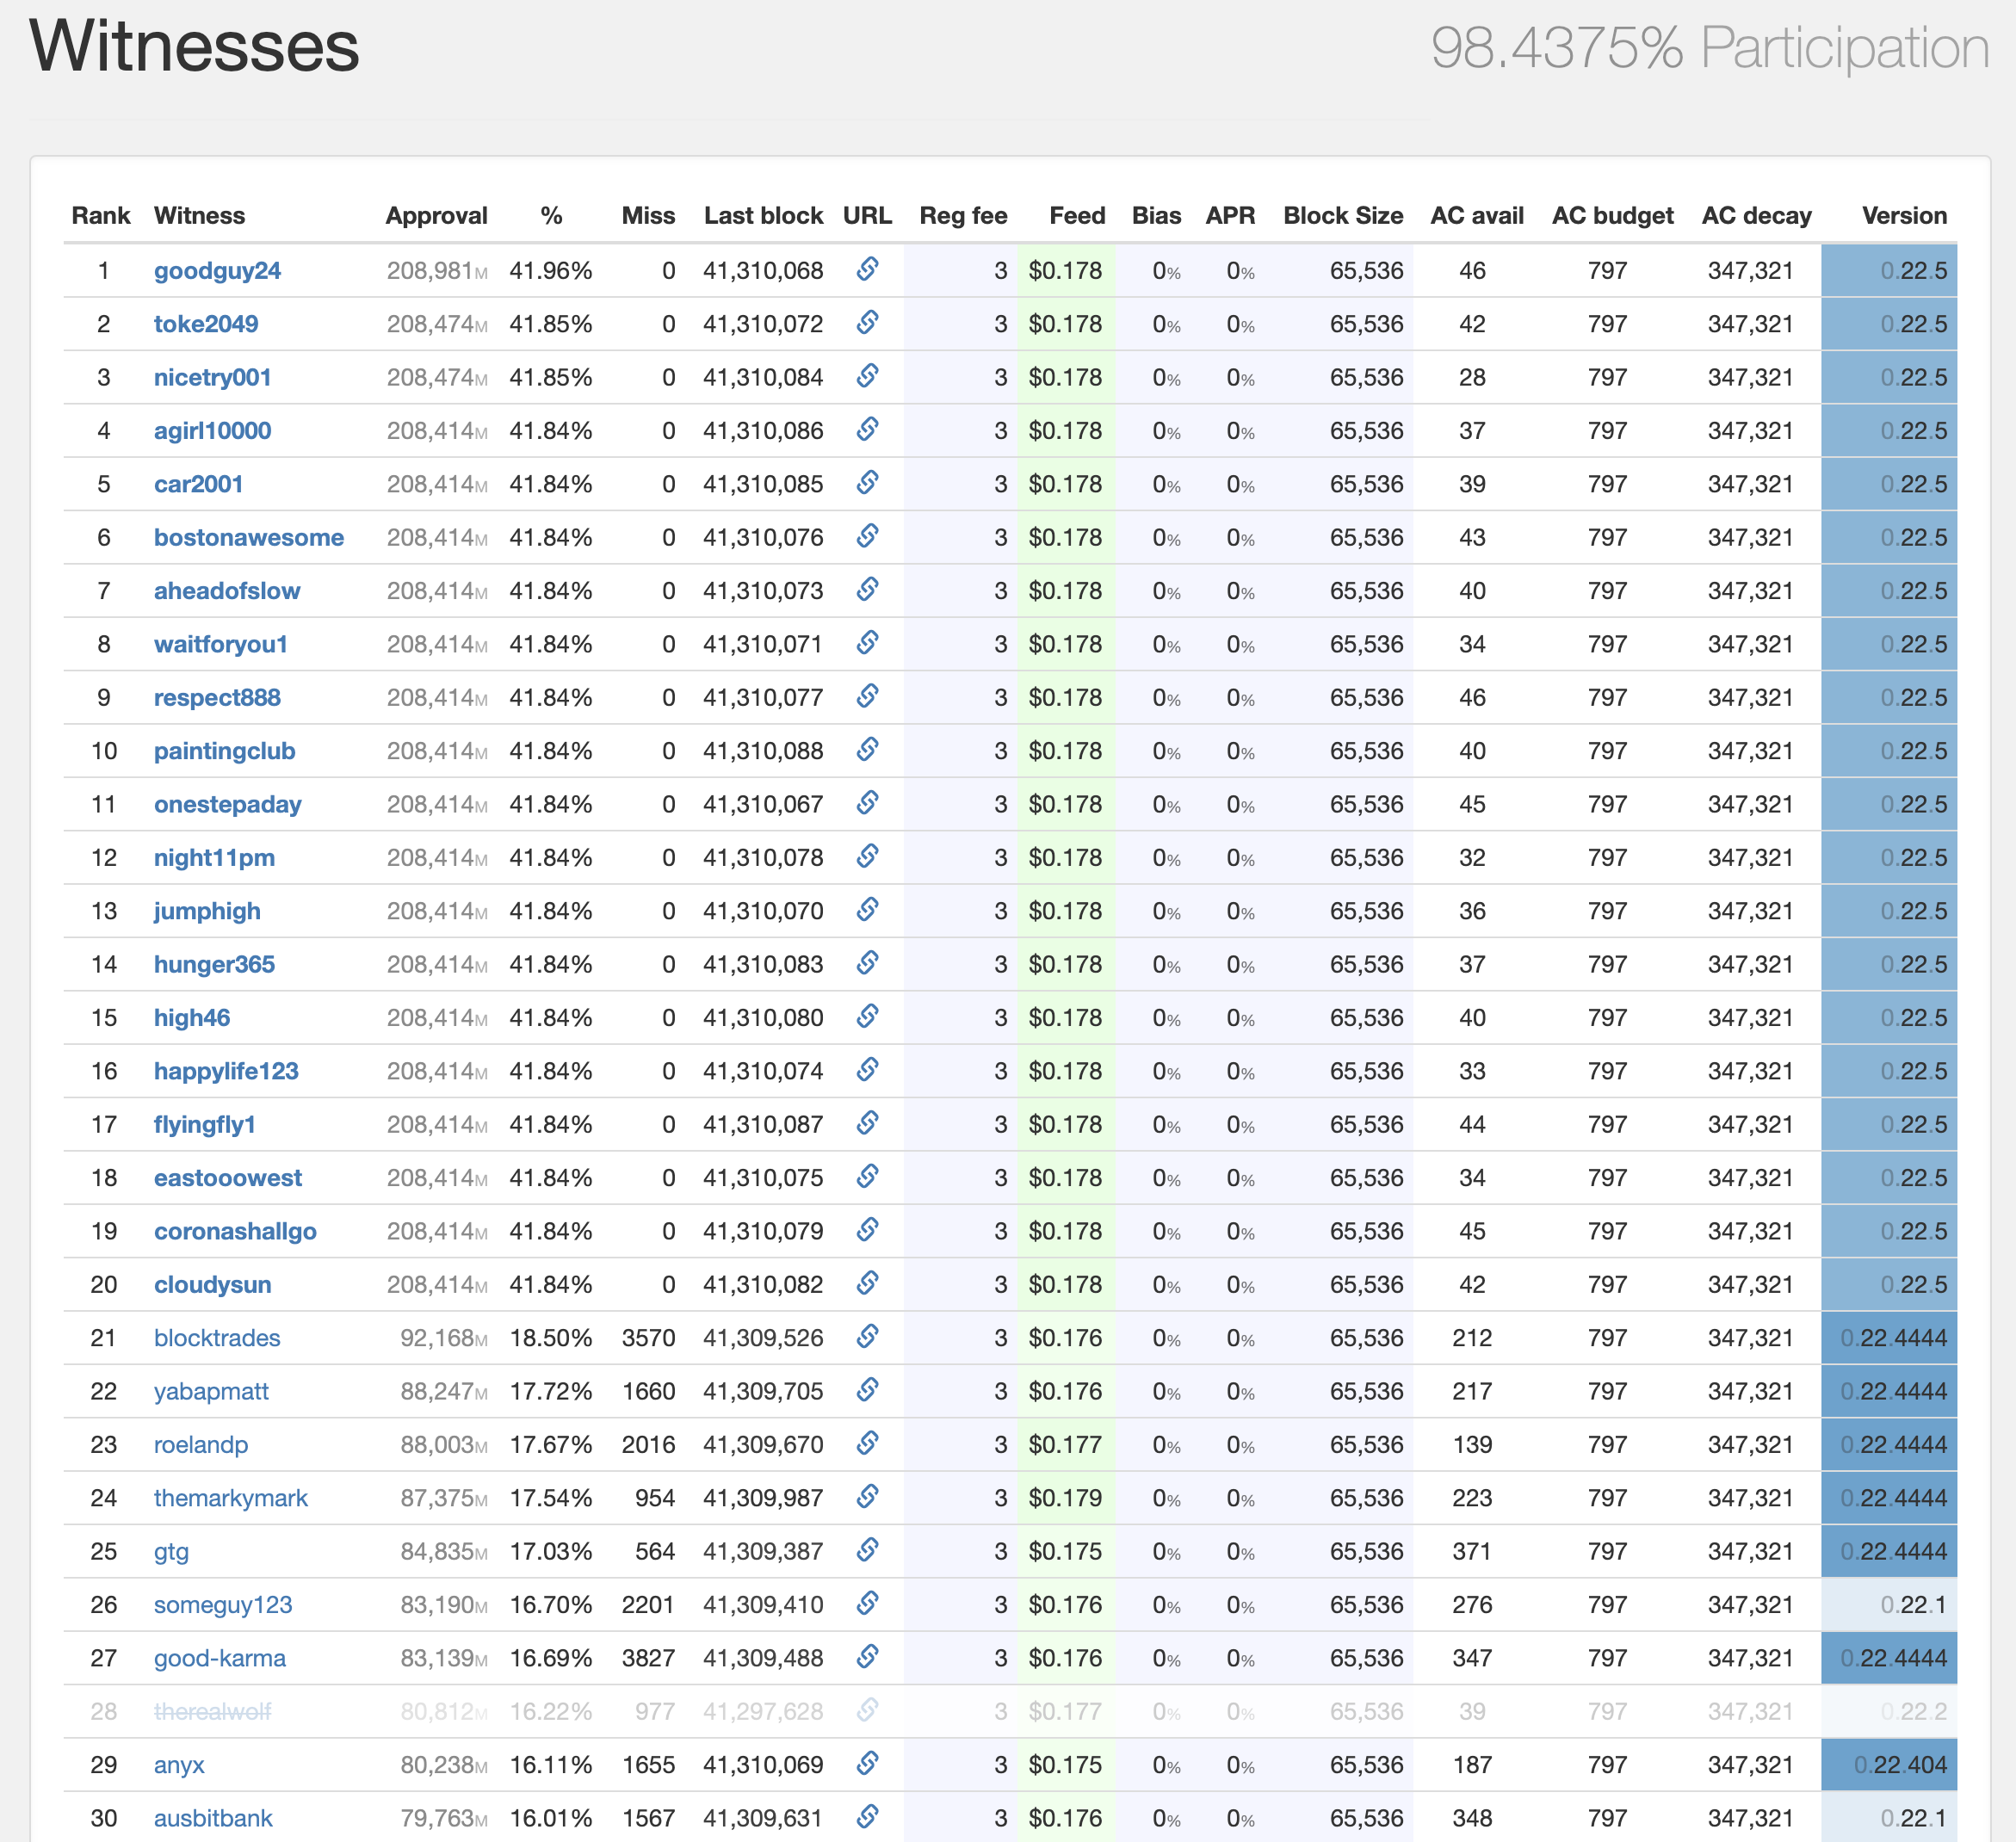
Task: Open the faded URL icon for therealwolf
Action: coord(867,1710)
